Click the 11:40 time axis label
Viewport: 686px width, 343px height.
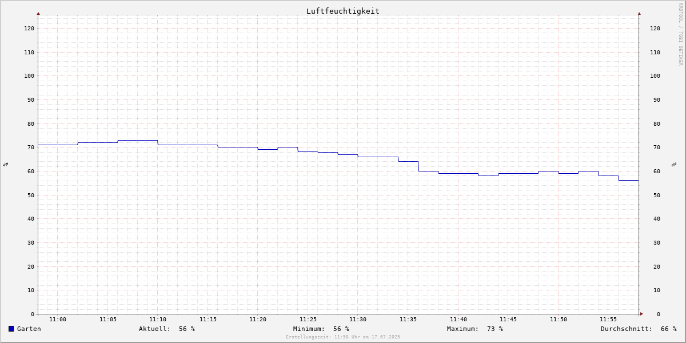click(458, 320)
